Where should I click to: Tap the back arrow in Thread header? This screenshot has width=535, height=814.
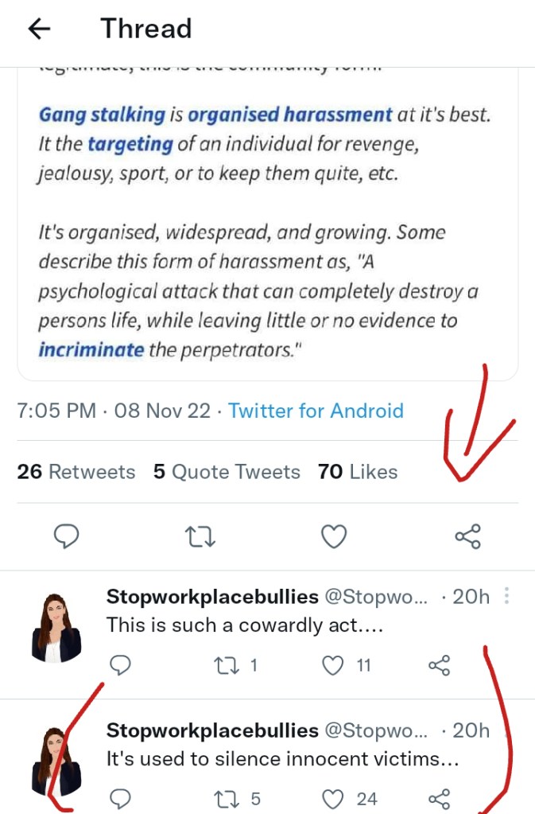(39, 29)
